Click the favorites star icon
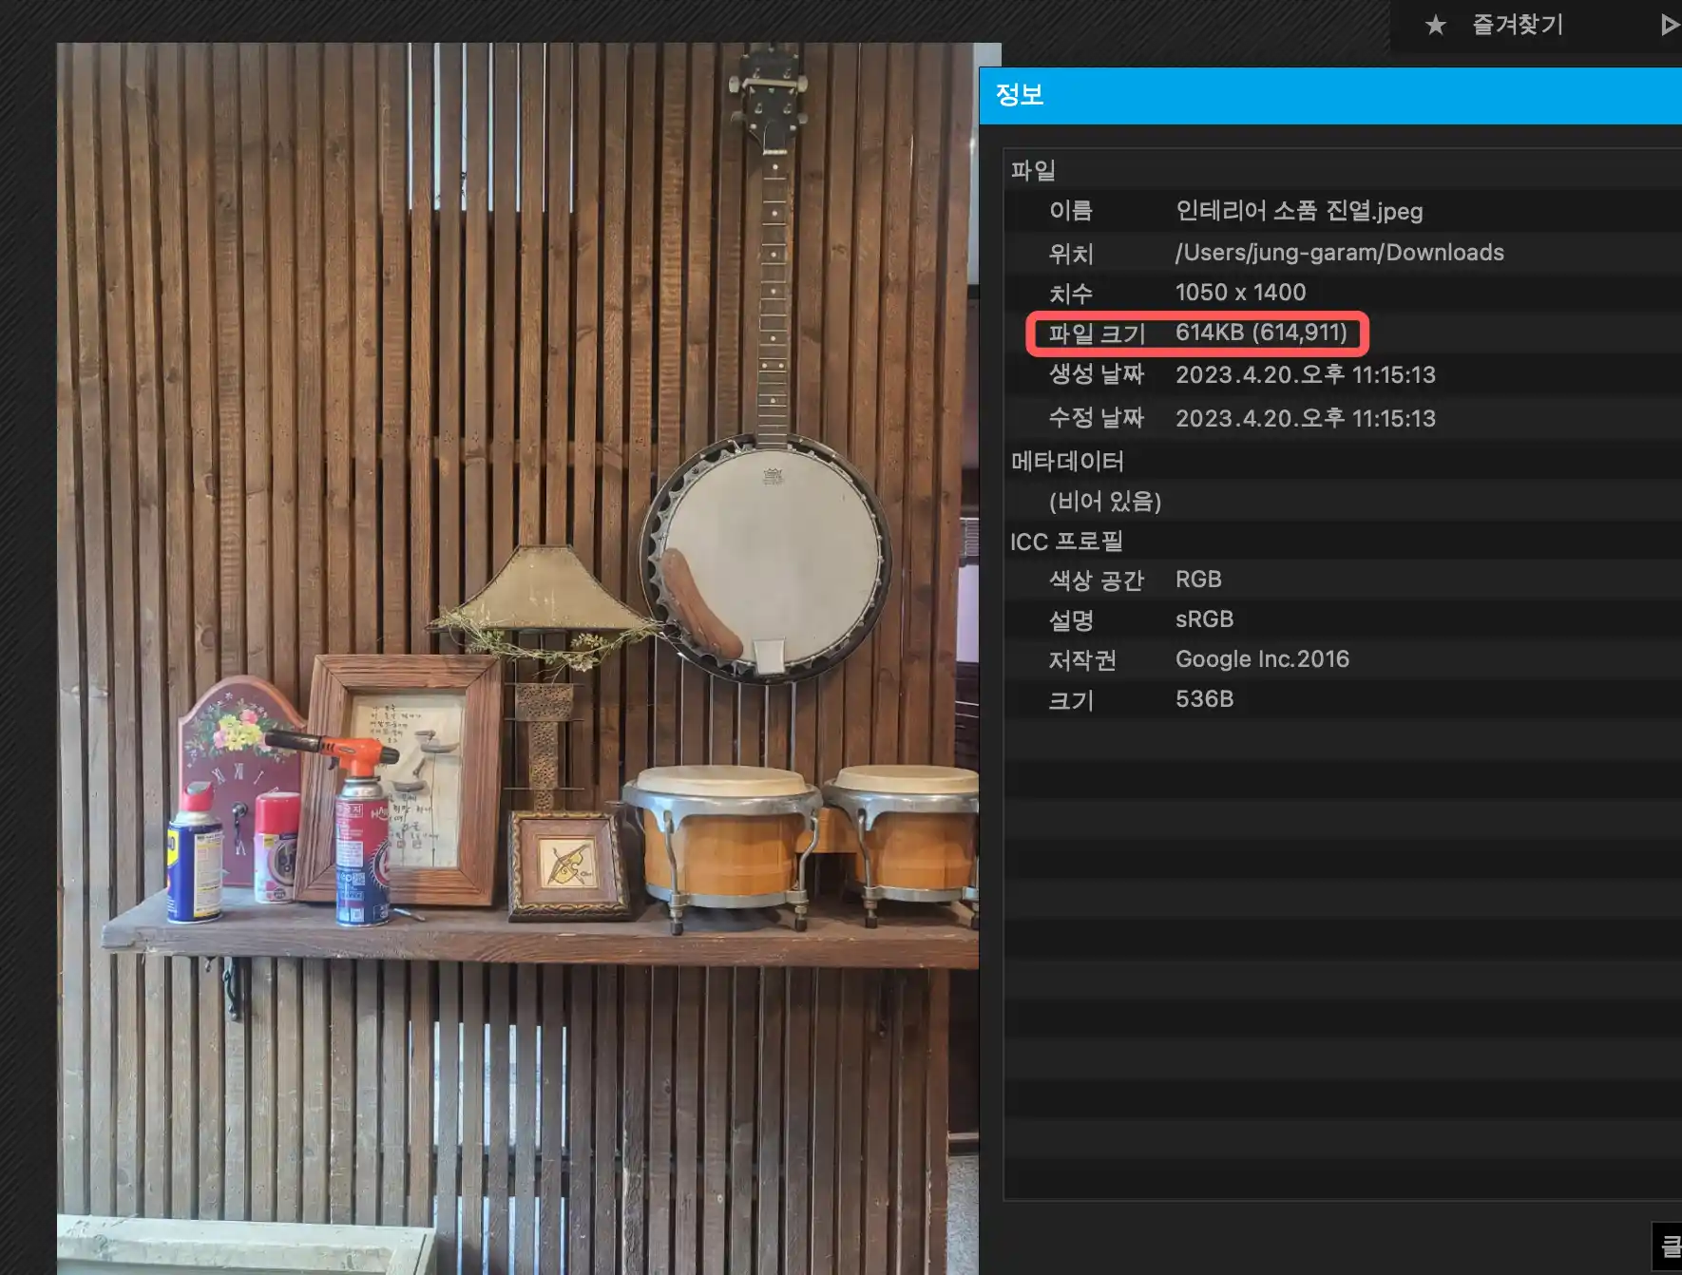This screenshot has height=1275, width=1682. pyautogui.click(x=1435, y=25)
